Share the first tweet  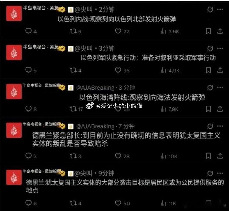click(220, 31)
